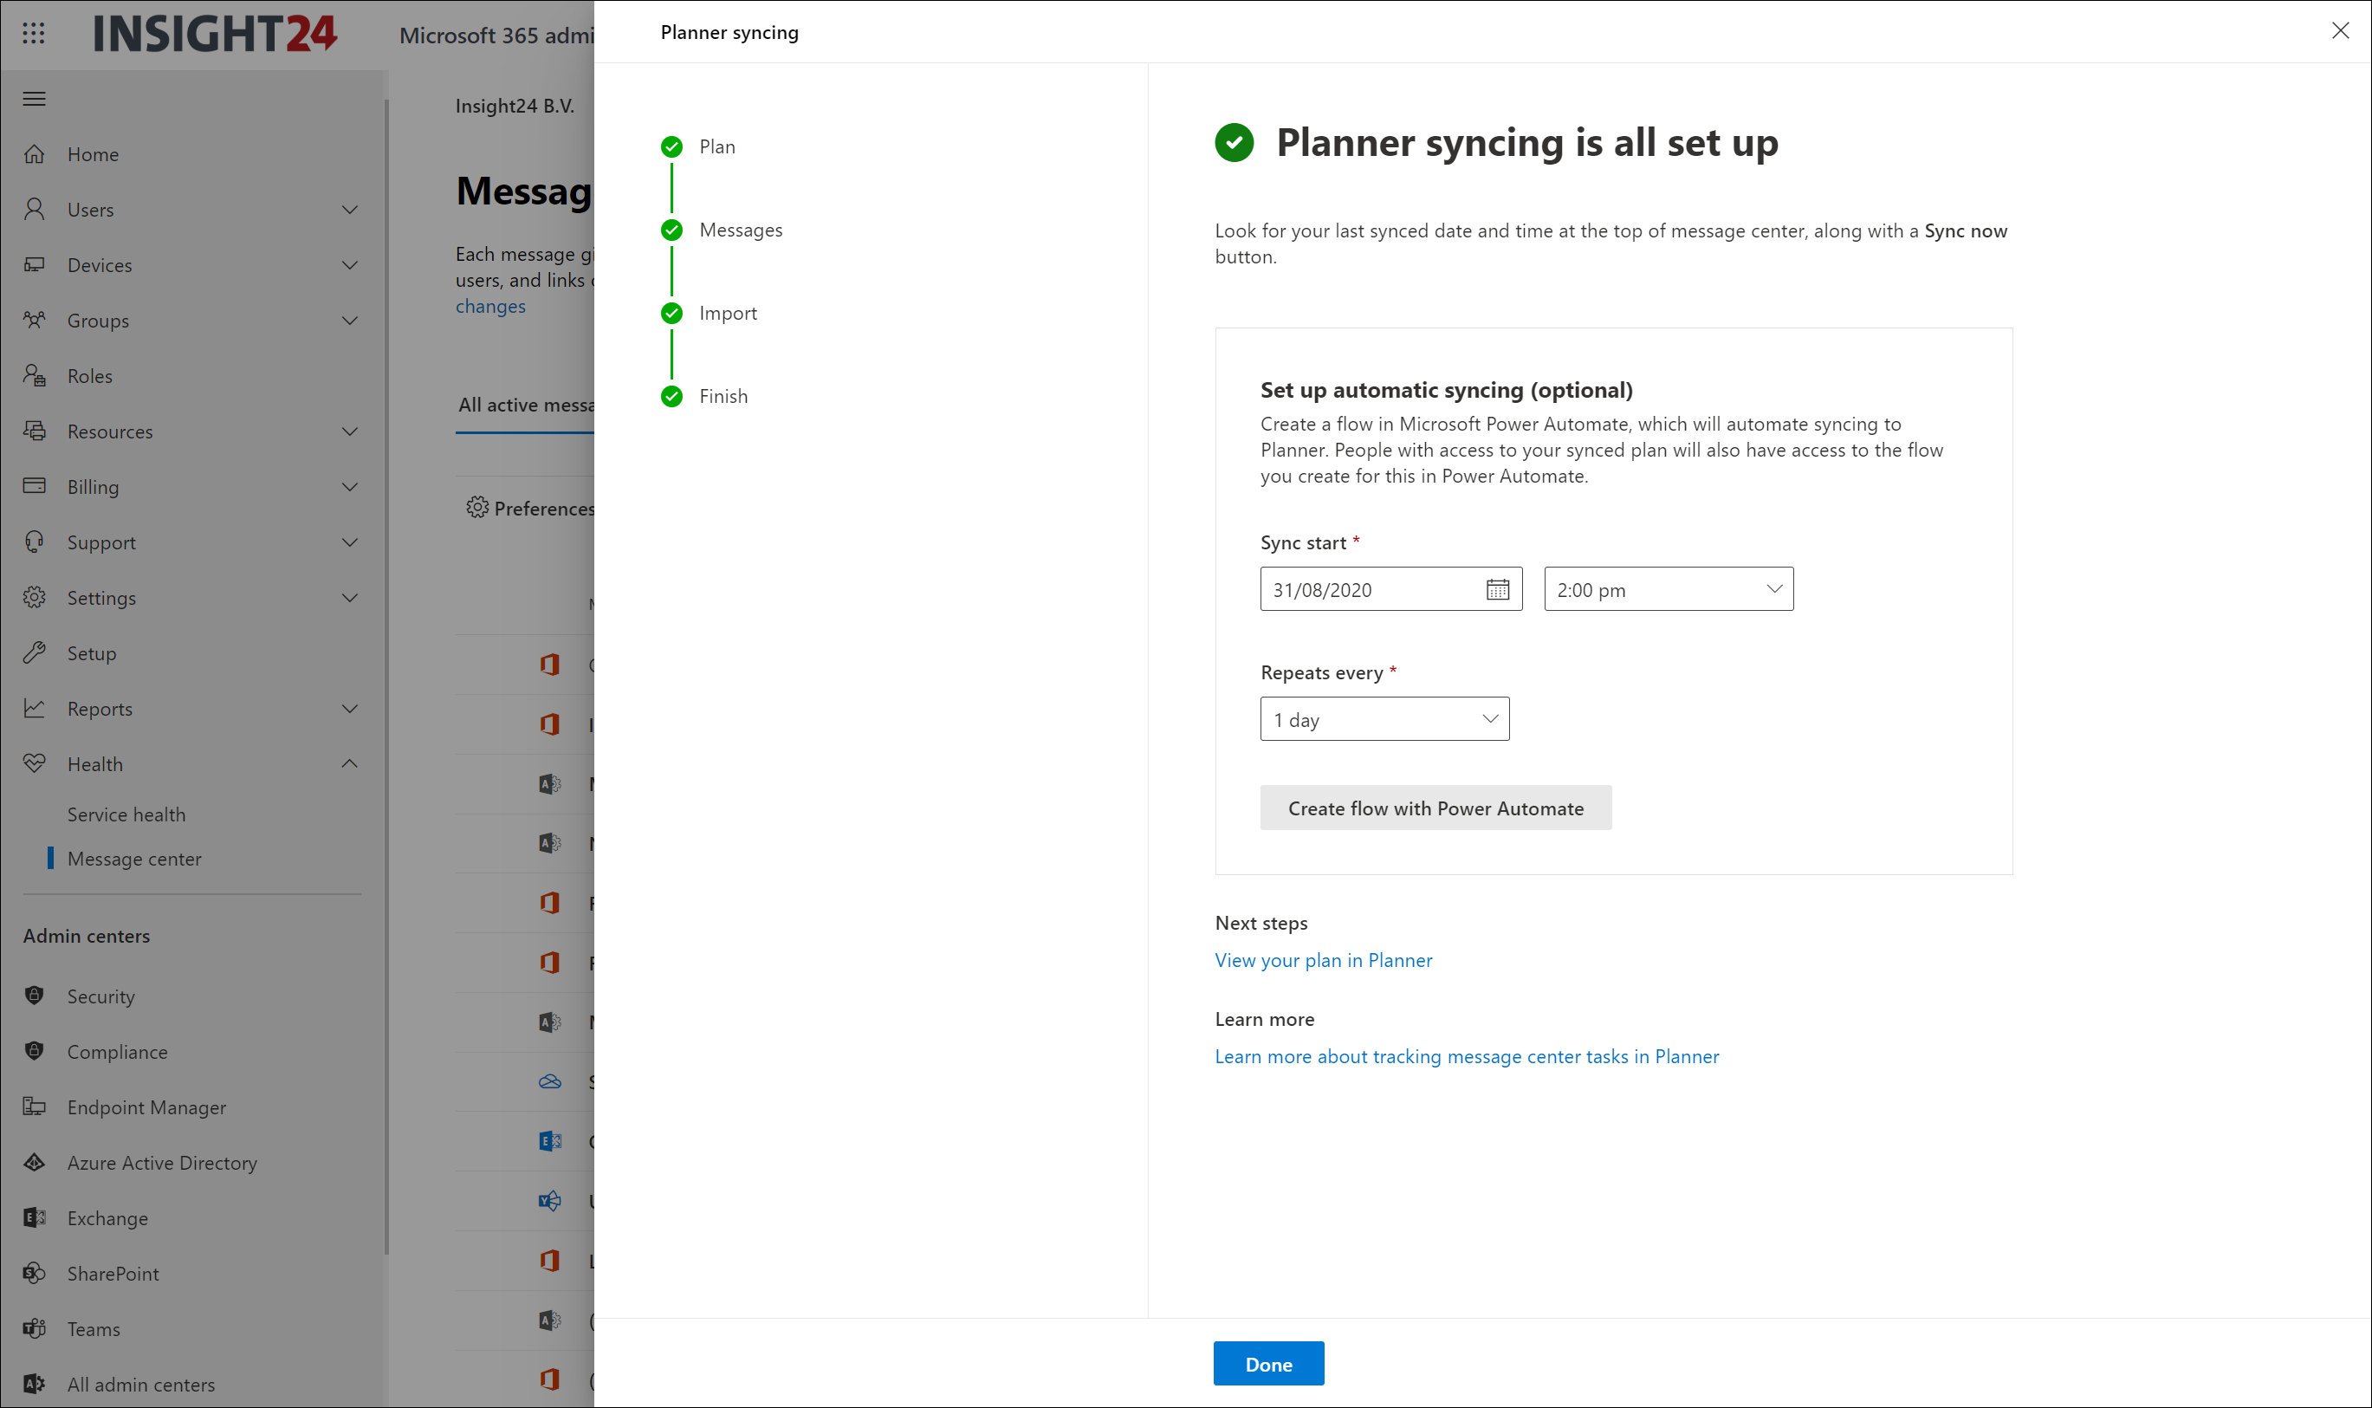Expand the Groups menu chevron
The width and height of the screenshot is (2372, 1408).
pyautogui.click(x=350, y=321)
